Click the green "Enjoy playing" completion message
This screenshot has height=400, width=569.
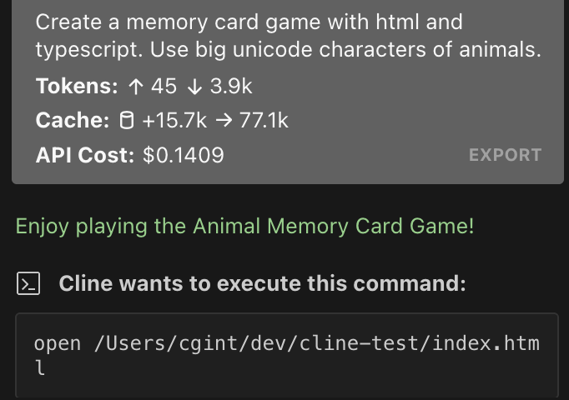(245, 226)
